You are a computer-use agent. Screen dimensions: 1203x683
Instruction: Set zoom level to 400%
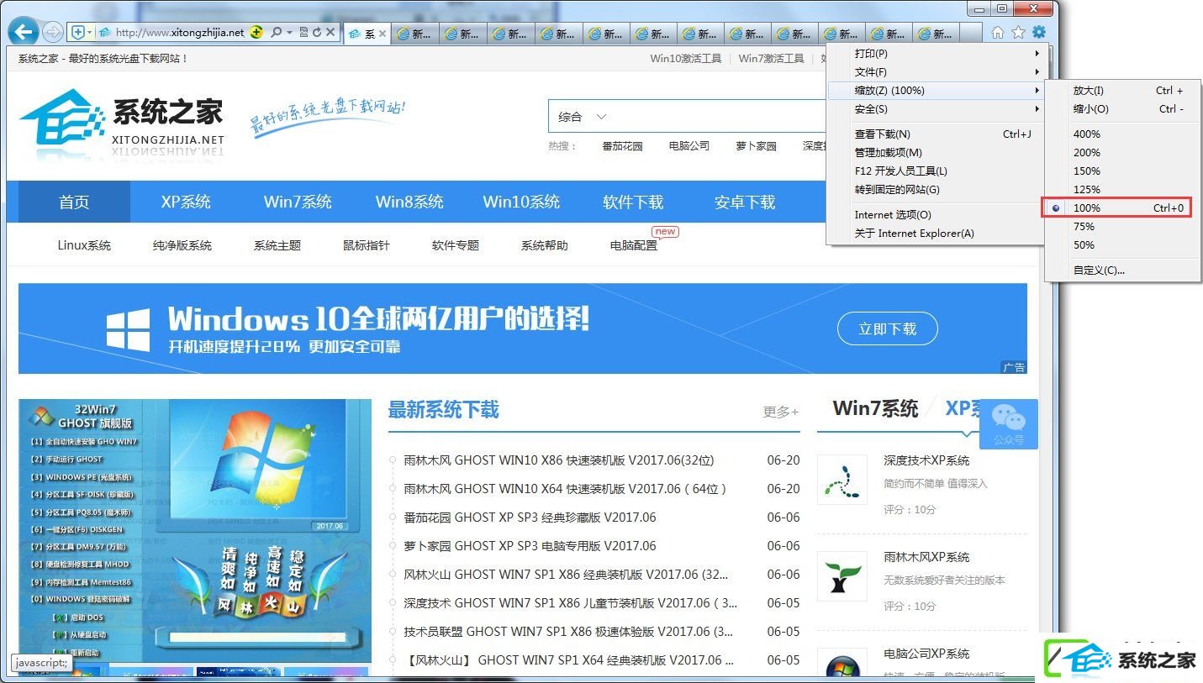click(1123, 134)
